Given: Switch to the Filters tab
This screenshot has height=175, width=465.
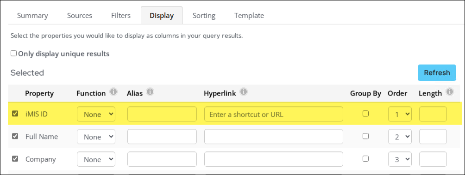Looking at the screenshot, I should (121, 15).
